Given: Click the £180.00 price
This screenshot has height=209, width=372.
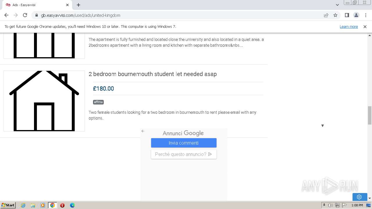Looking at the screenshot, I should click(103, 89).
